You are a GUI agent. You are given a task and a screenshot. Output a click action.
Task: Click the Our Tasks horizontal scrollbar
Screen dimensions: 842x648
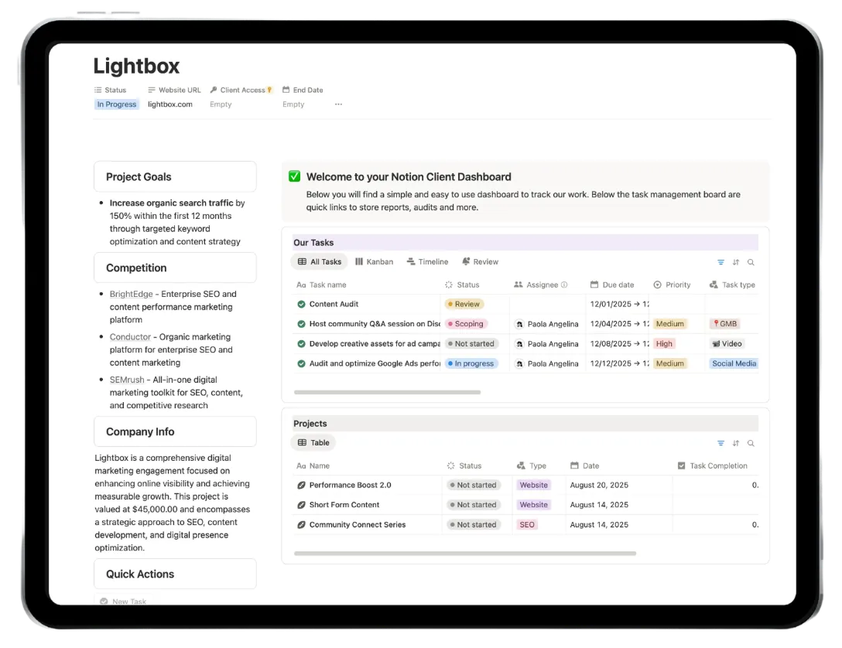coord(387,392)
